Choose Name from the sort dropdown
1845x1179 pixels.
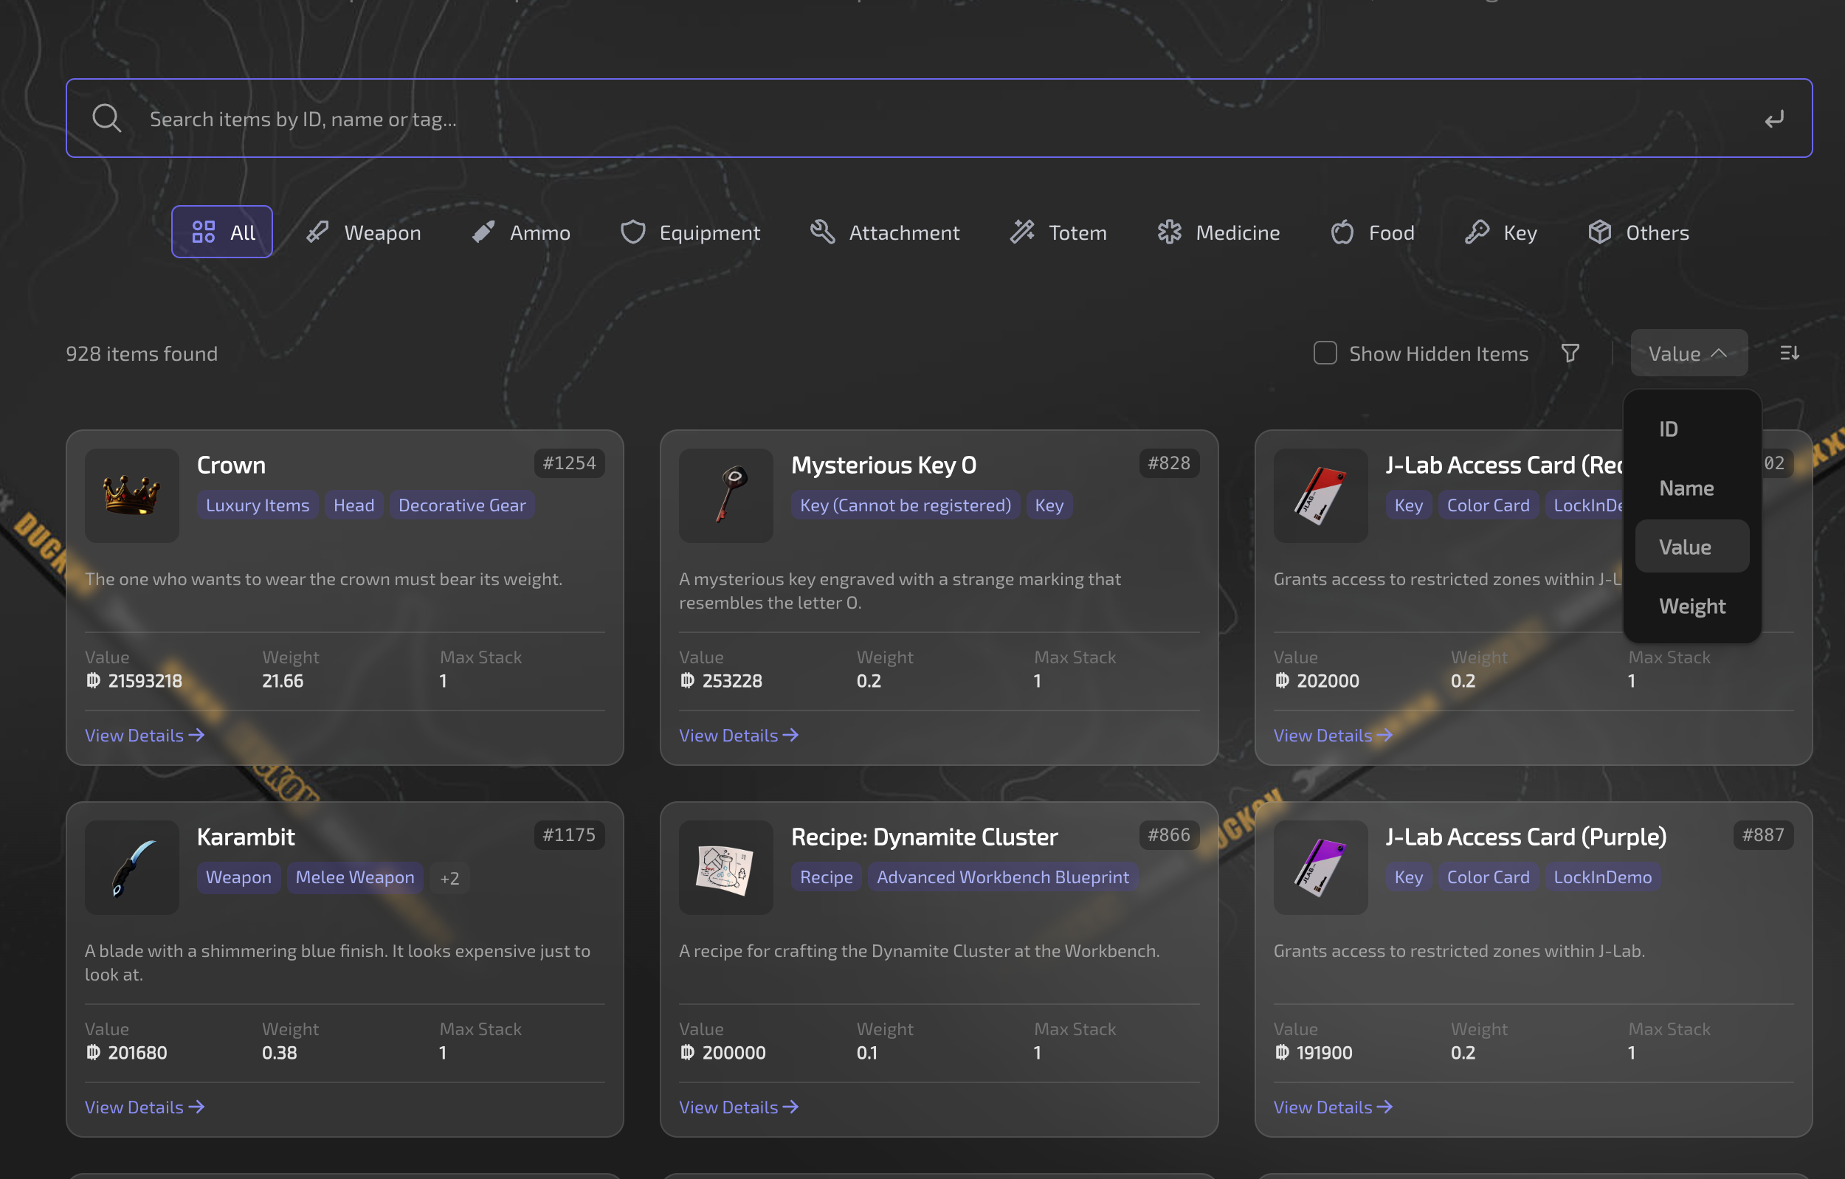point(1687,488)
